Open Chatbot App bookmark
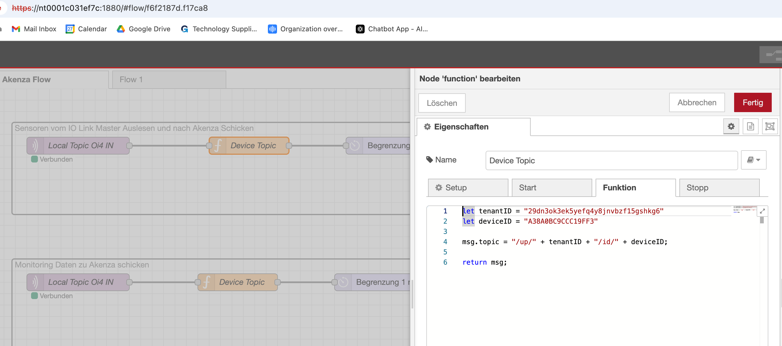Screen dimensions: 782x346 coord(392,29)
